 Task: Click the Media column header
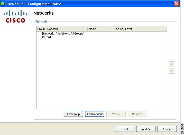pyautogui.click(x=100, y=29)
